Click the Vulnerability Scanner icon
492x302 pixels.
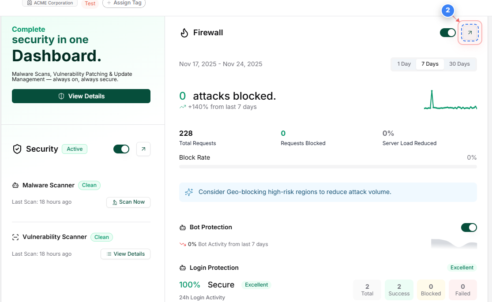[x=16, y=237]
